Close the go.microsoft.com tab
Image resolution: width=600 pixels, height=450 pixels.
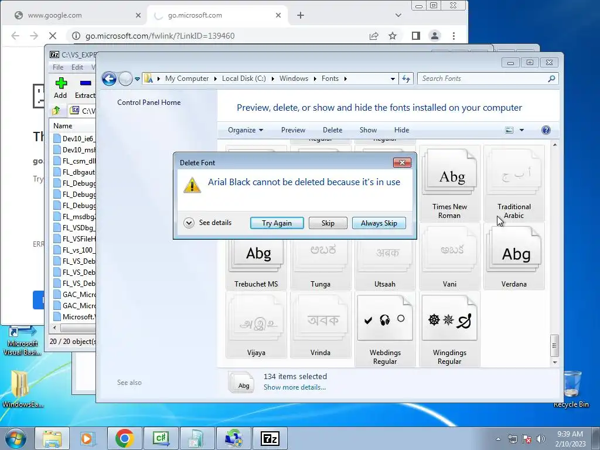(278, 15)
